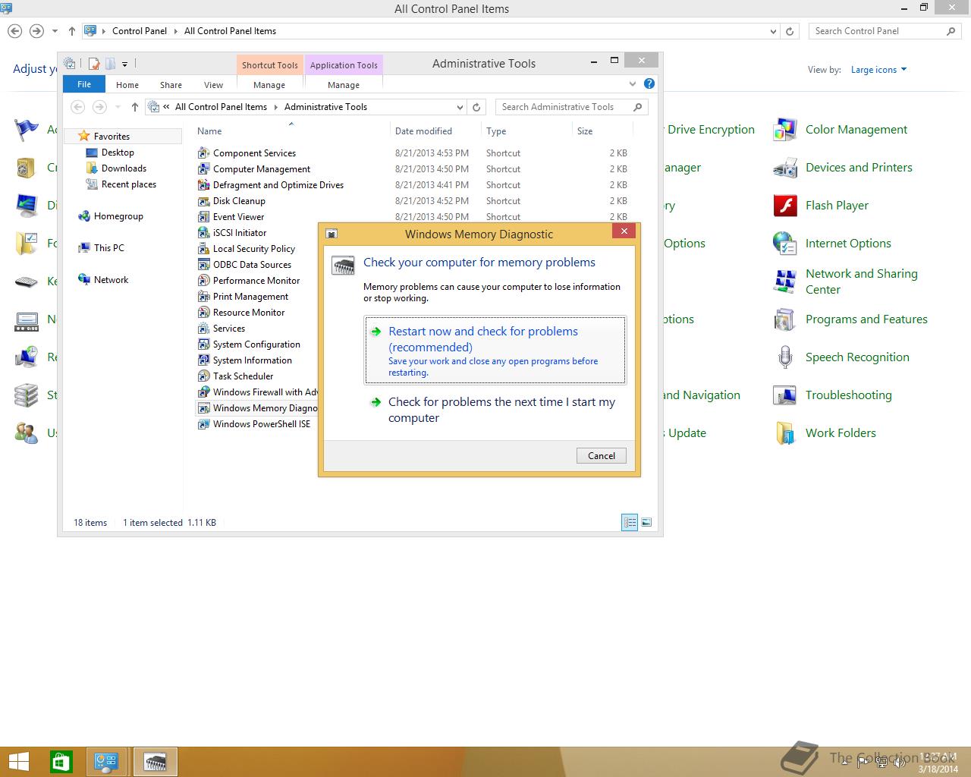Screen dimensions: 971x777
Task: Click Search Control Panel field
Action: click(x=885, y=31)
